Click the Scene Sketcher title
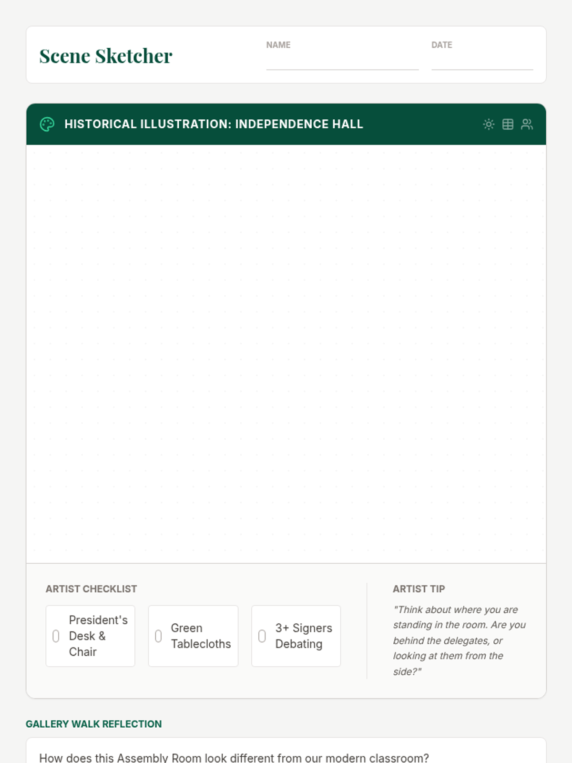 coord(106,56)
